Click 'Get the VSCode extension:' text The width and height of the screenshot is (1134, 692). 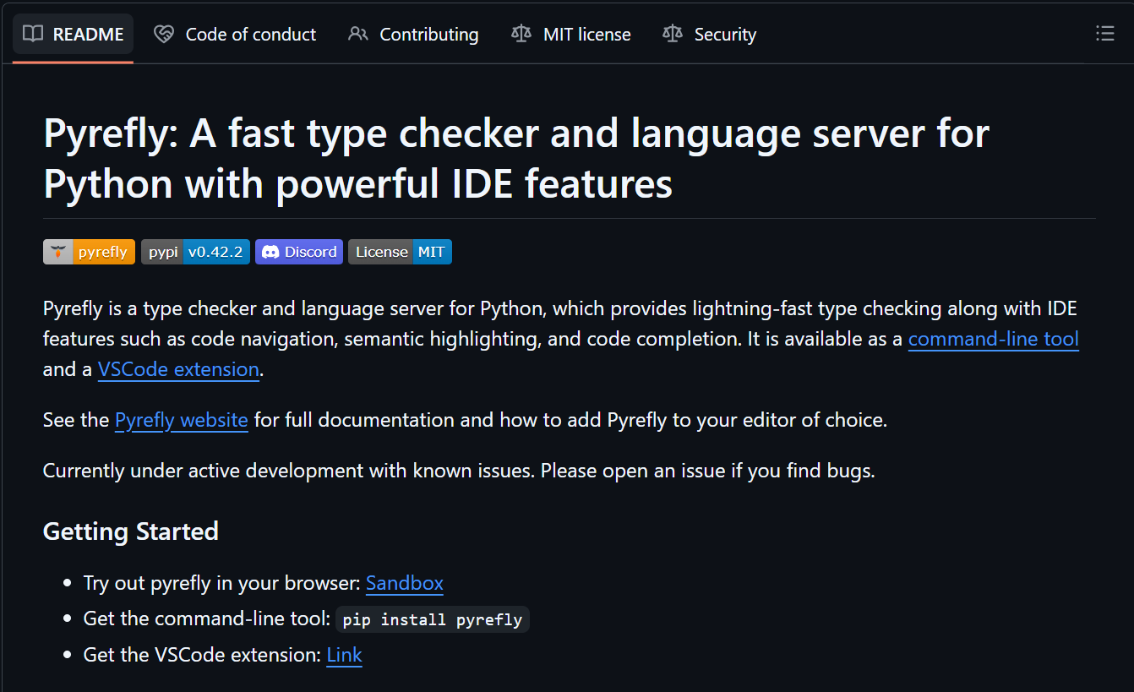203,655
